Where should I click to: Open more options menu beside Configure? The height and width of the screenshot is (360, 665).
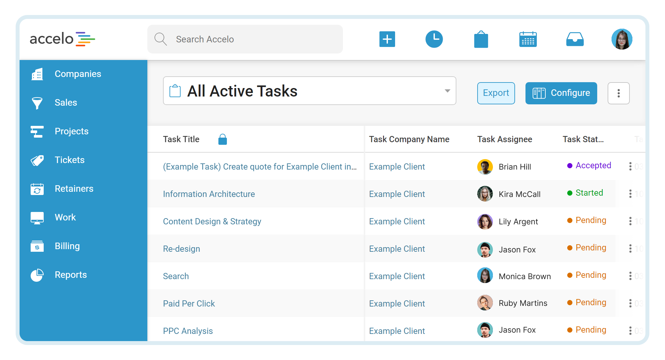click(618, 93)
